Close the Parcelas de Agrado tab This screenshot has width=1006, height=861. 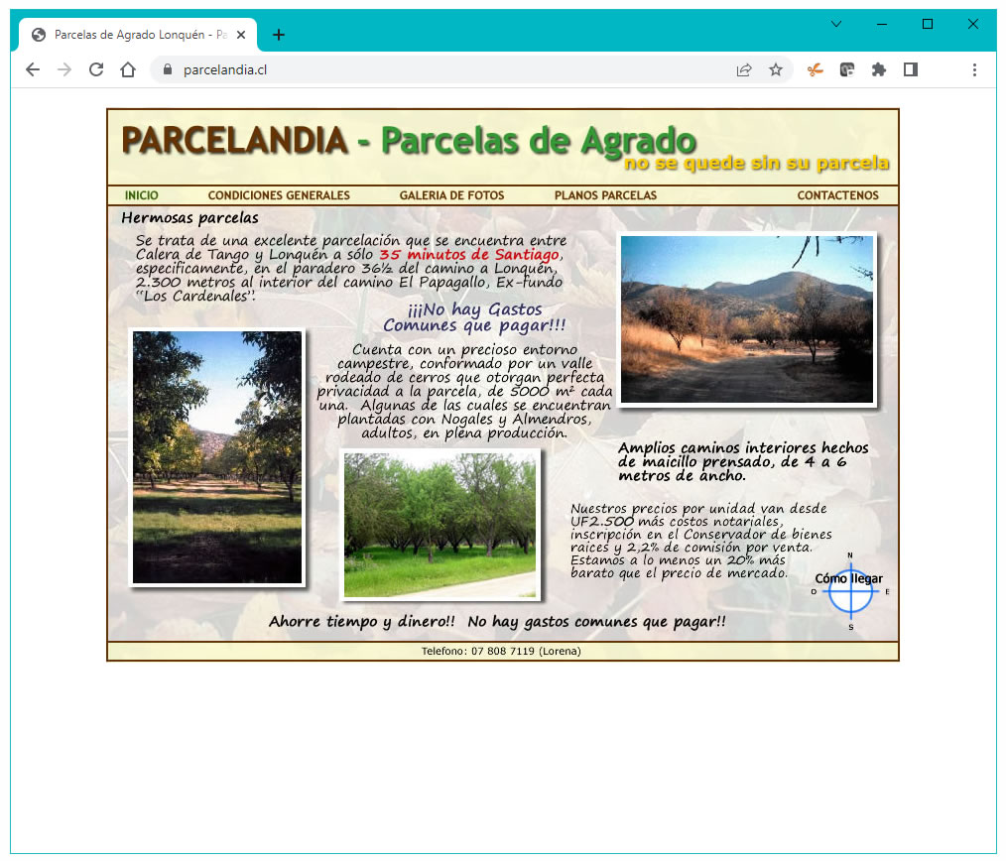(x=241, y=35)
